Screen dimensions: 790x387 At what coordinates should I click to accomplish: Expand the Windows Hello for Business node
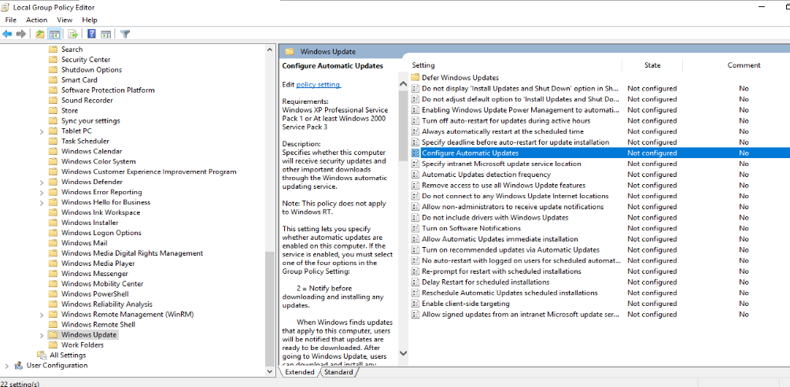(x=42, y=202)
